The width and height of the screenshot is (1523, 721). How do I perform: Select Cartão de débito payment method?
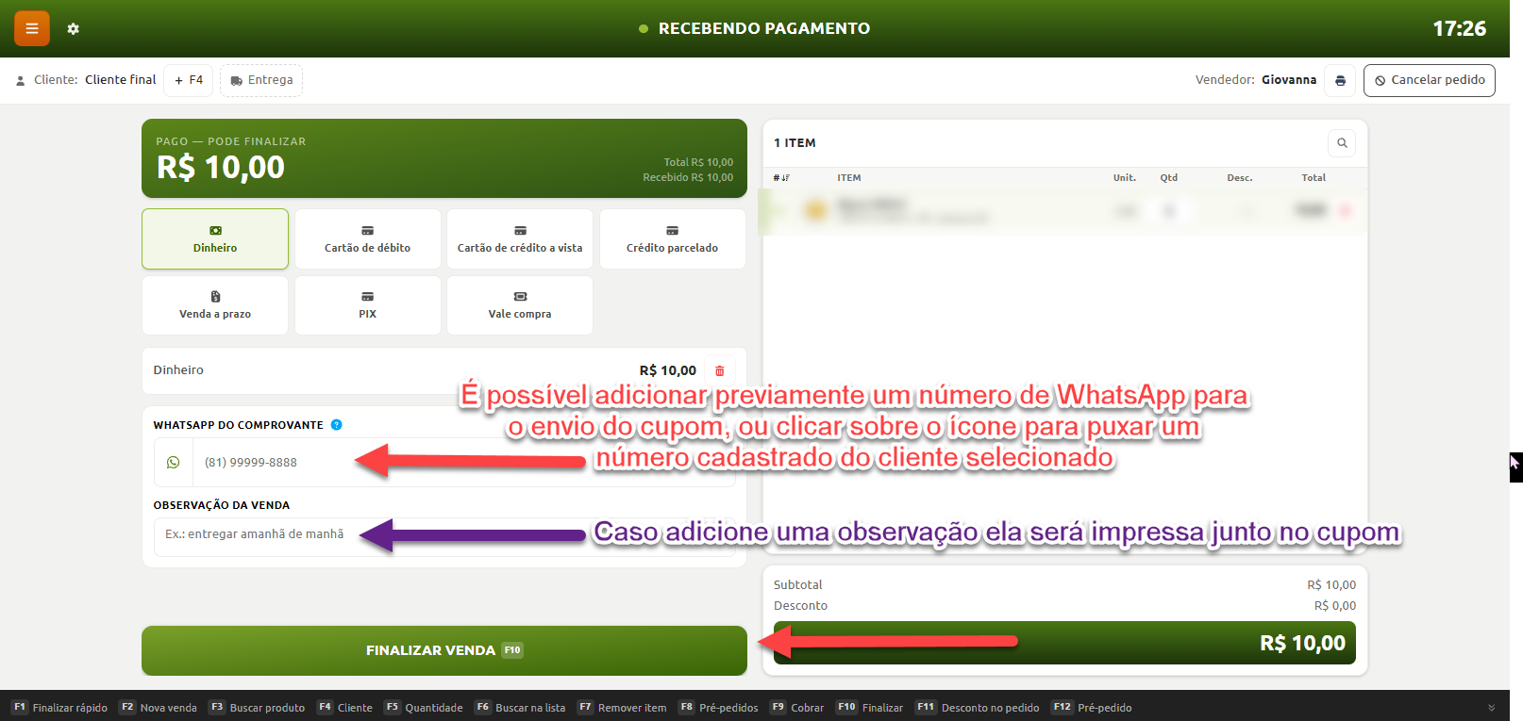[x=368, y=239]
